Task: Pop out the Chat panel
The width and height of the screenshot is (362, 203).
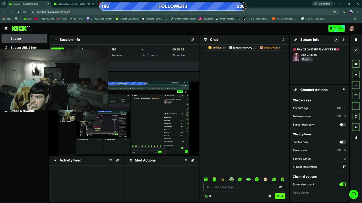Action: 283,40
